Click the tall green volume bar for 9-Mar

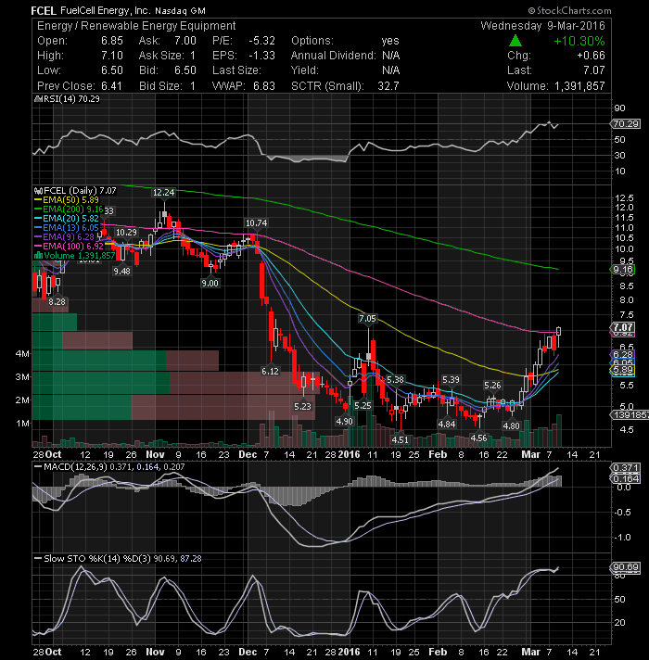point(559,431)
